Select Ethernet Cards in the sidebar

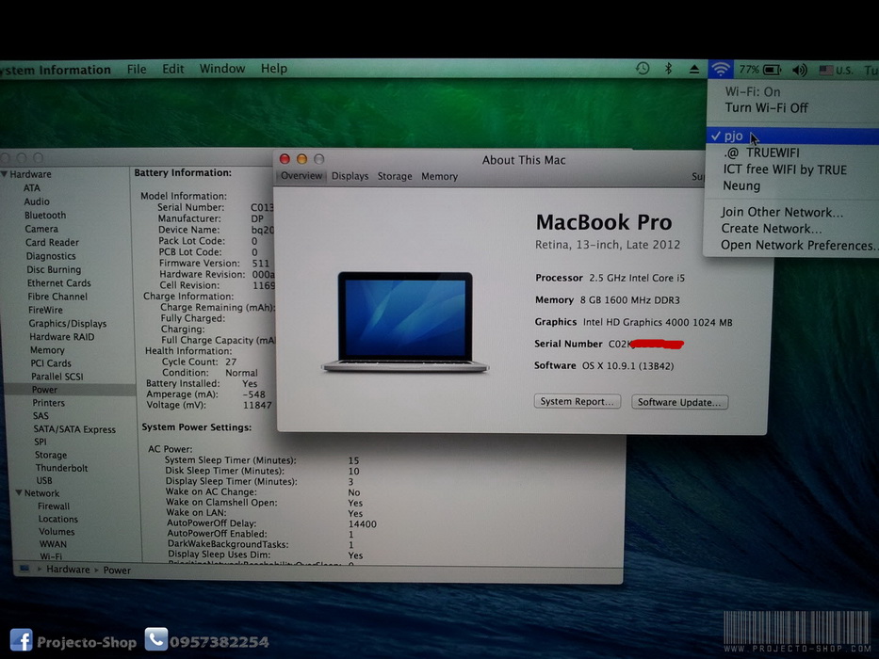58,283
